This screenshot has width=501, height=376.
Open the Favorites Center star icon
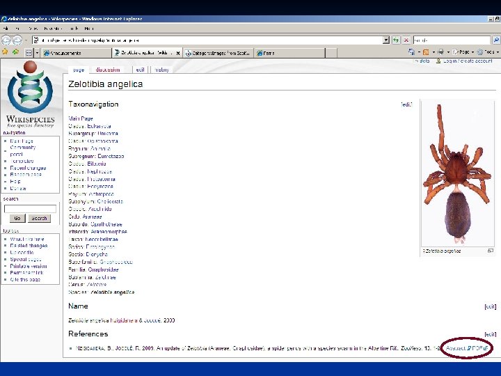pos(5,52)
